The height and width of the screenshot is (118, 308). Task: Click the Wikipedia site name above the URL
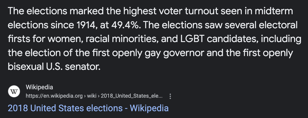tap(39, 87)
